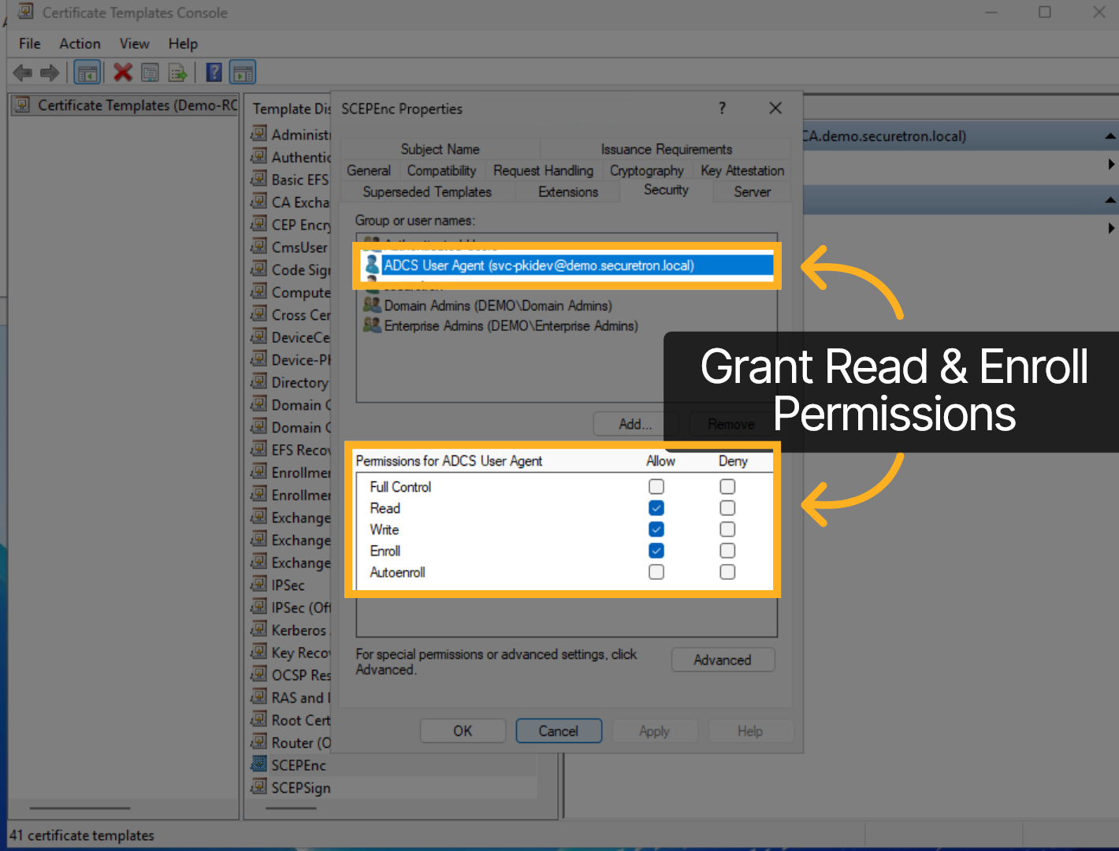Enable Allow Full Control permission
This screenshot has width=1119, height=851.
pos(656,486)
